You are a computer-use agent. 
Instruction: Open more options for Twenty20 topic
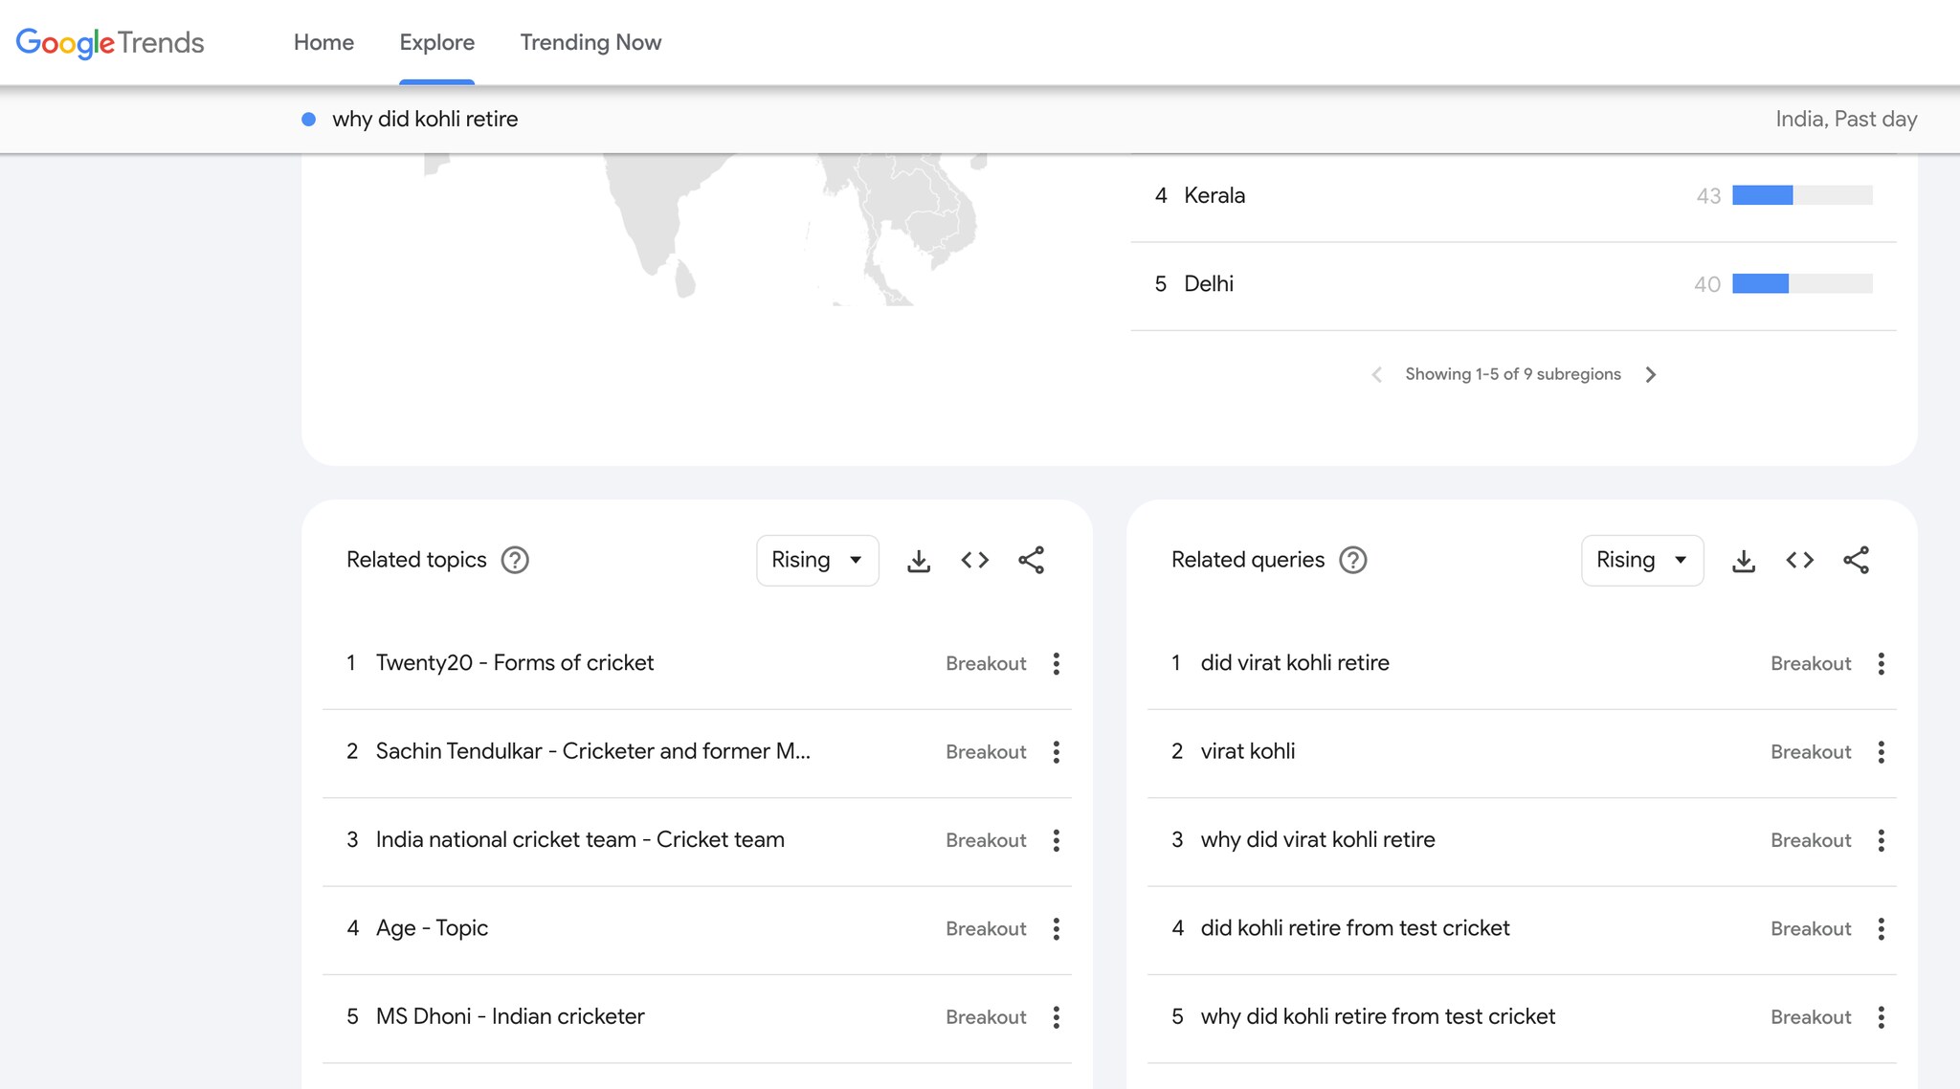(x=1057, y=663)
